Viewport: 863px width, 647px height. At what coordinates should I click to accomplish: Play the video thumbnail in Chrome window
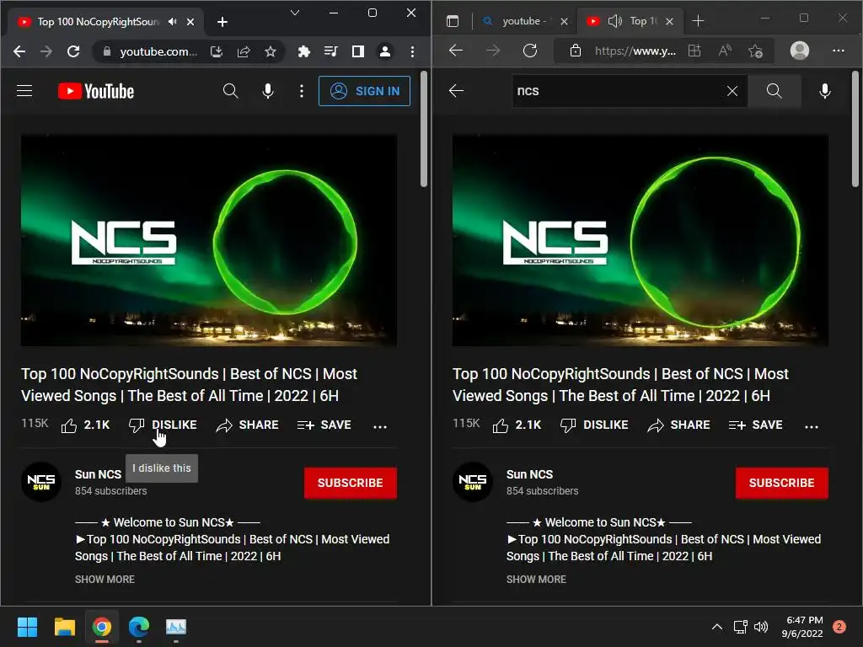209,240
